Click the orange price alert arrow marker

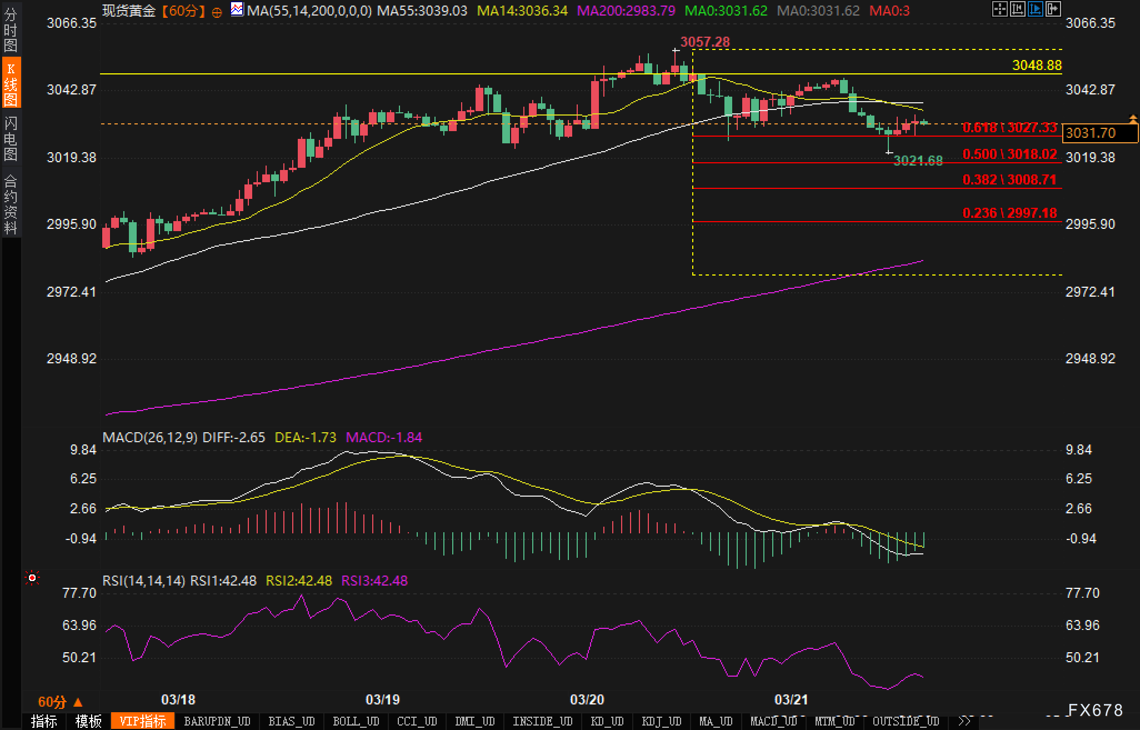click(x=1133, y=118)
